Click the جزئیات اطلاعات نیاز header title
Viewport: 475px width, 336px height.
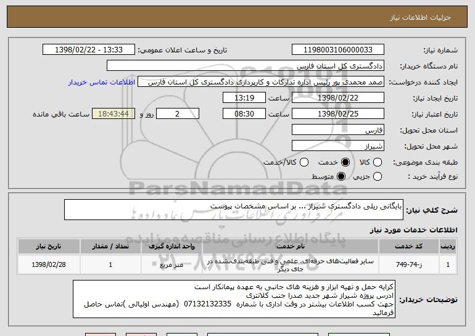pos(420,17)
